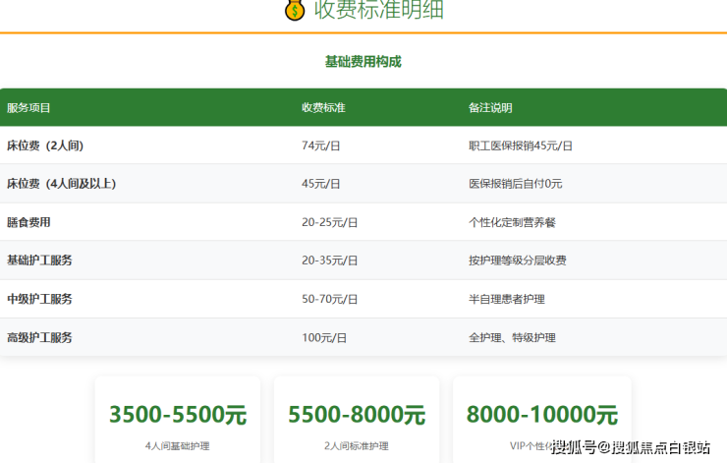Select the 高级护工服务 row label

(39, 337)
